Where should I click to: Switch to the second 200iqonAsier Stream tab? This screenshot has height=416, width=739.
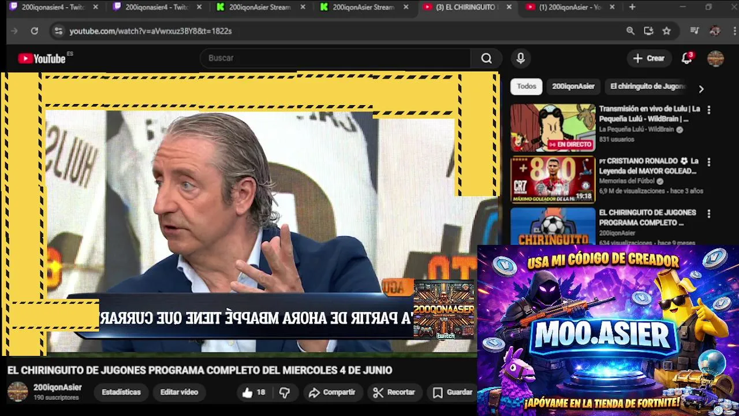tap(364, 7)
